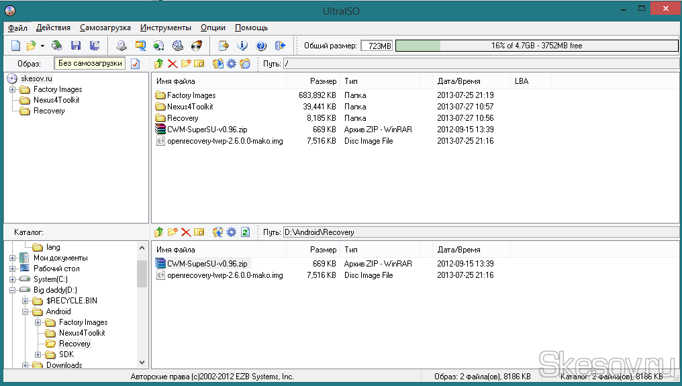
Task: Click the red X delete icon in image pane
Action: click(x=173, y=64)
